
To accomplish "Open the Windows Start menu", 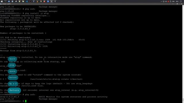I will (2, 1).
